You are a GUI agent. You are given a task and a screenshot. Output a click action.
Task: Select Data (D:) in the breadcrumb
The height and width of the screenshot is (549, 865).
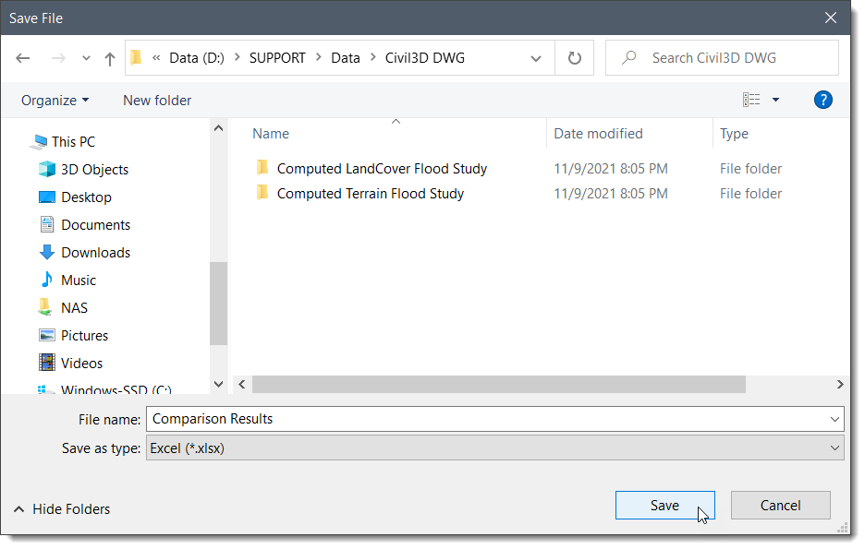(x=197, y=58)
